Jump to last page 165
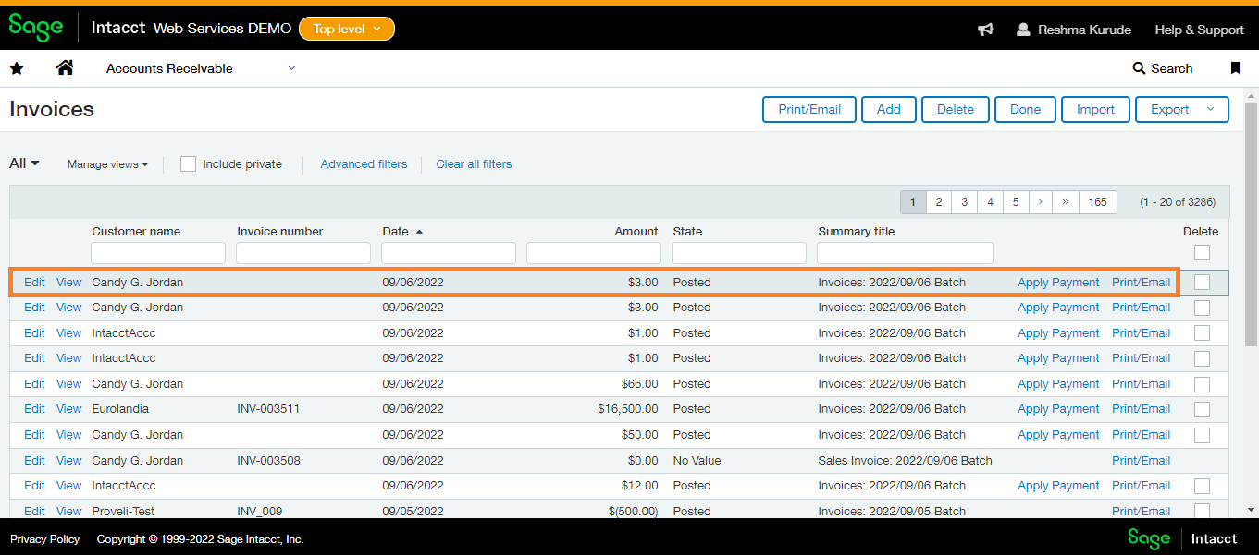 (x=1098, y=202)
